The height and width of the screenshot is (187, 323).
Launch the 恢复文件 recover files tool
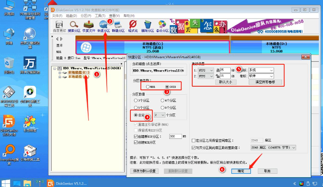pyautogui.click(x=89, y=27)
